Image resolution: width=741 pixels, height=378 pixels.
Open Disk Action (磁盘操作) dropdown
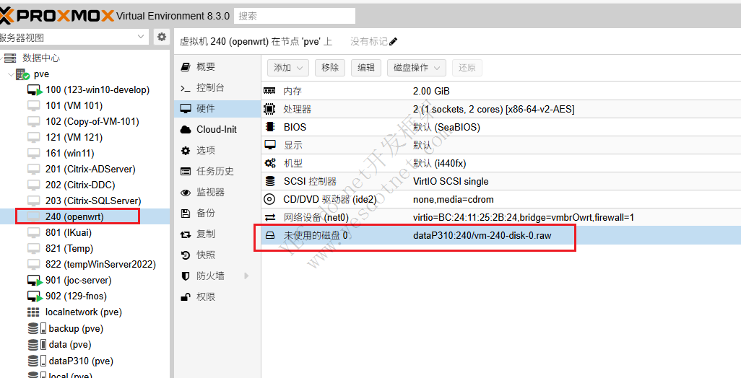click(x=416, y=68)
